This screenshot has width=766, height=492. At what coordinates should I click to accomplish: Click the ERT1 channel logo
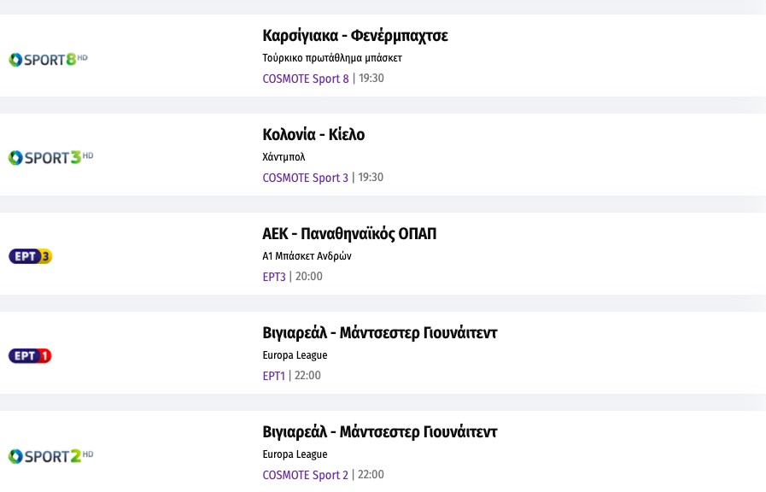tap(31, 355)
